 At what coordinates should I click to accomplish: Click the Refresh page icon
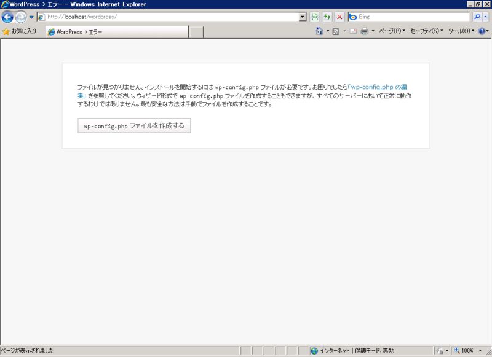pos(327,17)
